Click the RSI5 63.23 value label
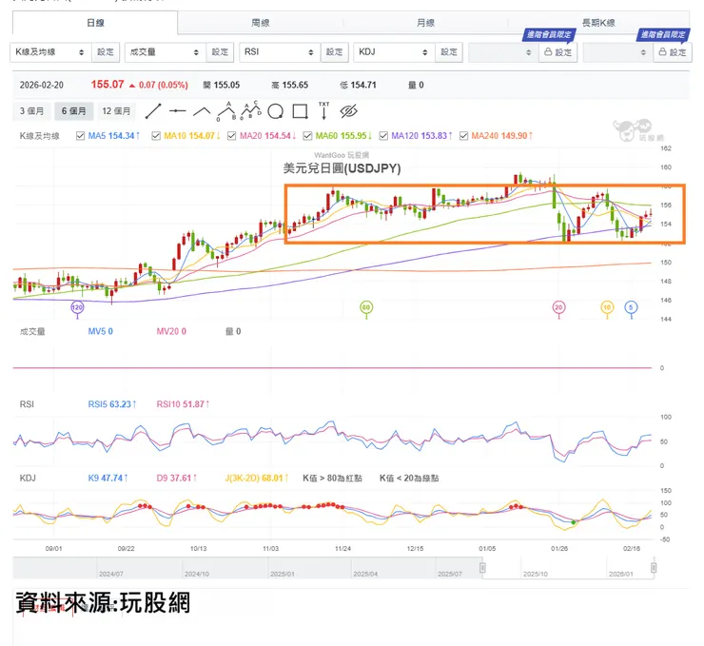The height and width of the screenshot is (646, 704). click(x=112, y=404)
